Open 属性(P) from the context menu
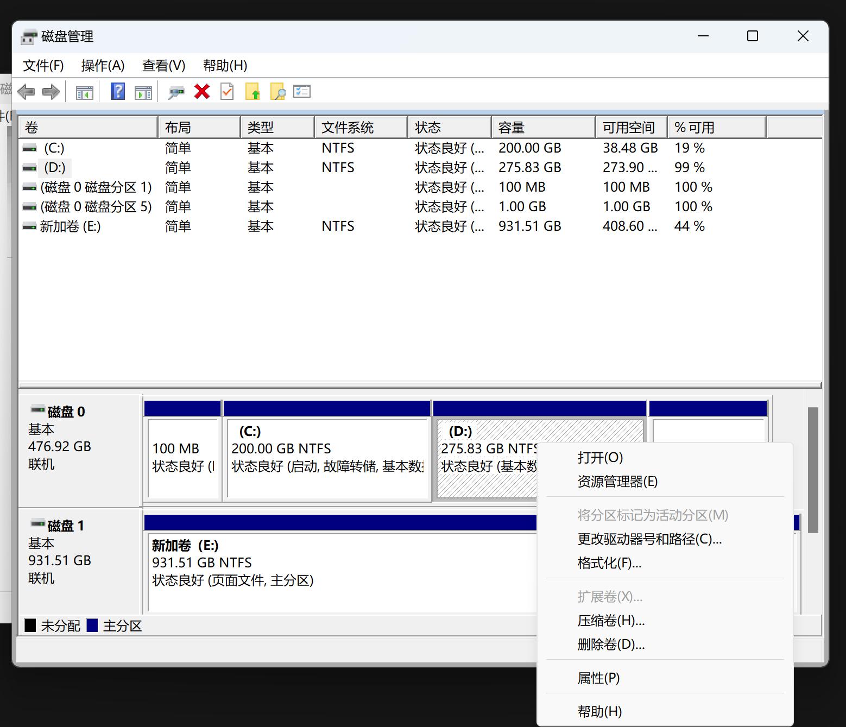The image size is (846, 727). (x=665, y=678)
